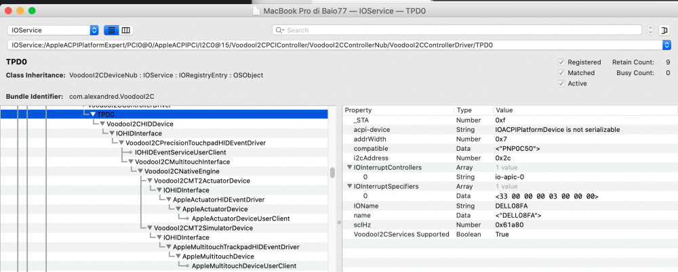The width and height of the screenshot is (678, 272).
Task: Collapse VoodooI2CMultitouchInterface disclosure triangle
Action: tap(131, 162)
